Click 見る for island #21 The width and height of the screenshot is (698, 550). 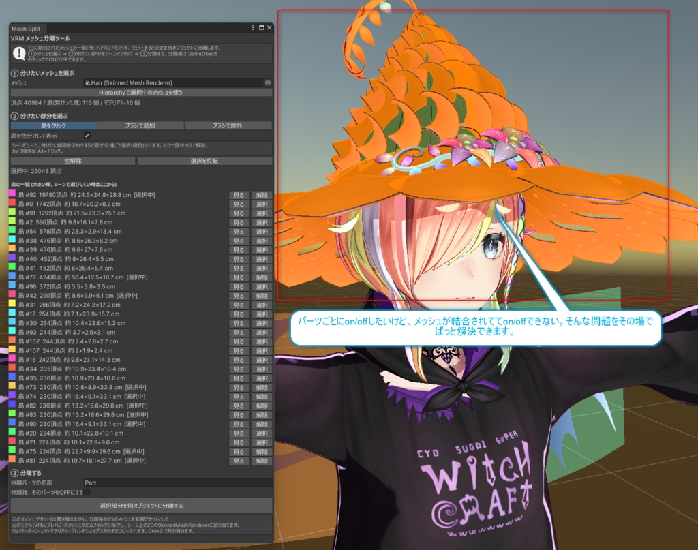point(239,443)
